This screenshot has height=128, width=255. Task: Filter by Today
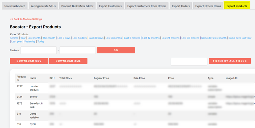41,41
